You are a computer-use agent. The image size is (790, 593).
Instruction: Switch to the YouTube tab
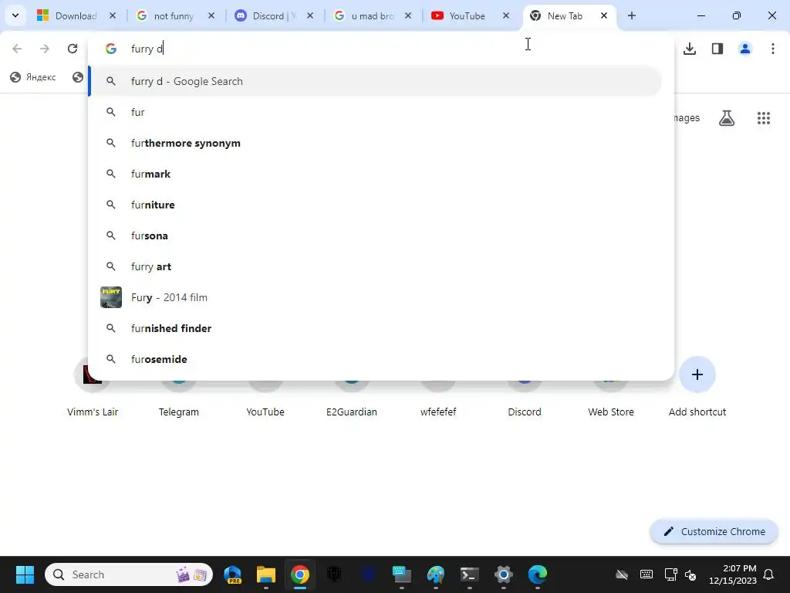[x=467, y=15]
